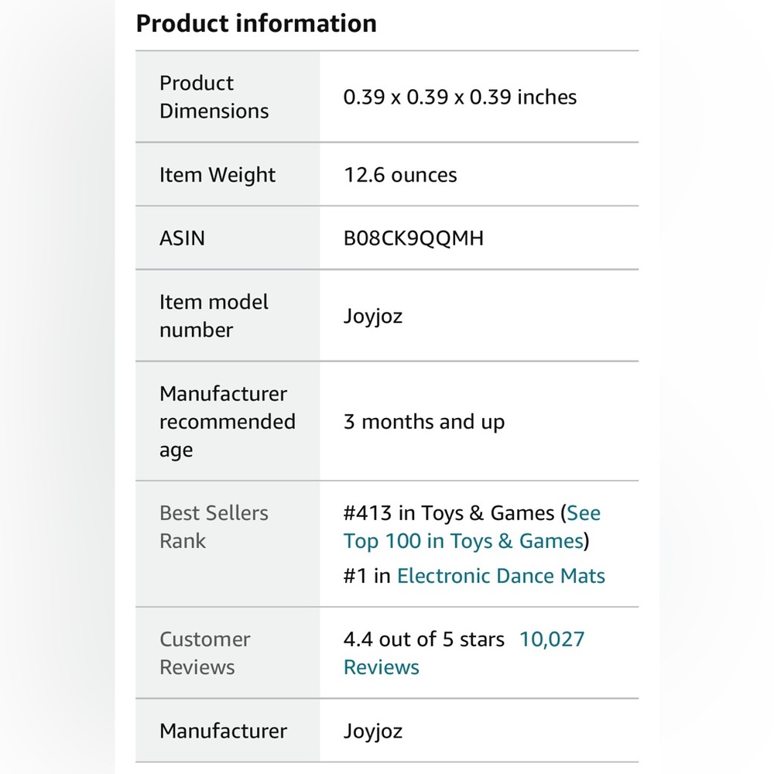774x774 pixels.
Task: Click the Product information heading
Action: click(x=256, y=23)
